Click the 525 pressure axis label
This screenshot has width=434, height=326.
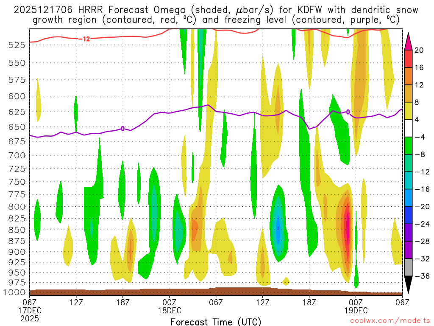tap(17, 45)
